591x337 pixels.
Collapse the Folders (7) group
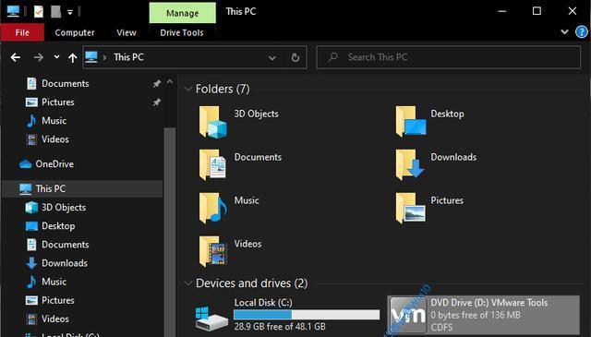(x=187, y=89)
